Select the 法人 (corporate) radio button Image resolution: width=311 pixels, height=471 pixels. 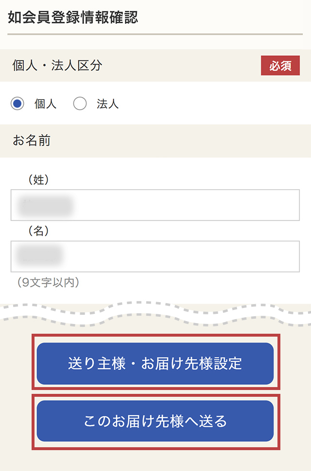click(x=80, y=103)
